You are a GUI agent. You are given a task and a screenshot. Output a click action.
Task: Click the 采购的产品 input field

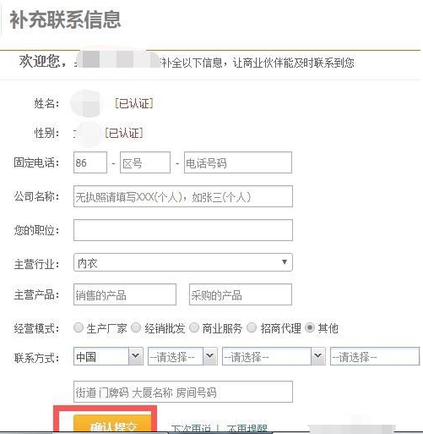[241, 294]
